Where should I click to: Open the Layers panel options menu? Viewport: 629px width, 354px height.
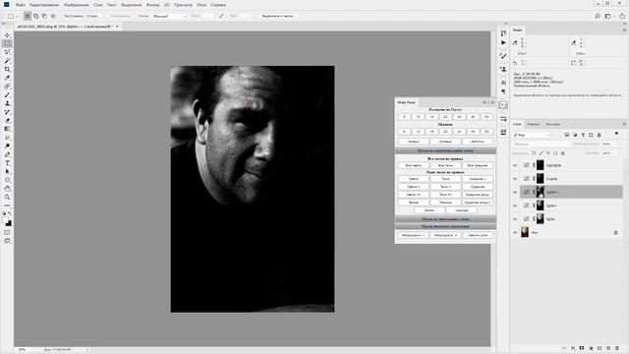pos(624,124)
